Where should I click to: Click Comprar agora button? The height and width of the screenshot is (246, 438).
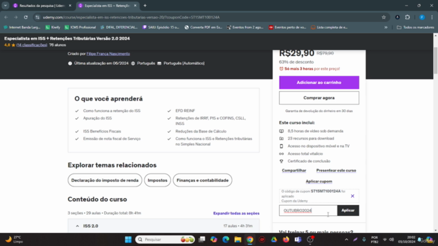pyautogui.click(x=319, y=98)
